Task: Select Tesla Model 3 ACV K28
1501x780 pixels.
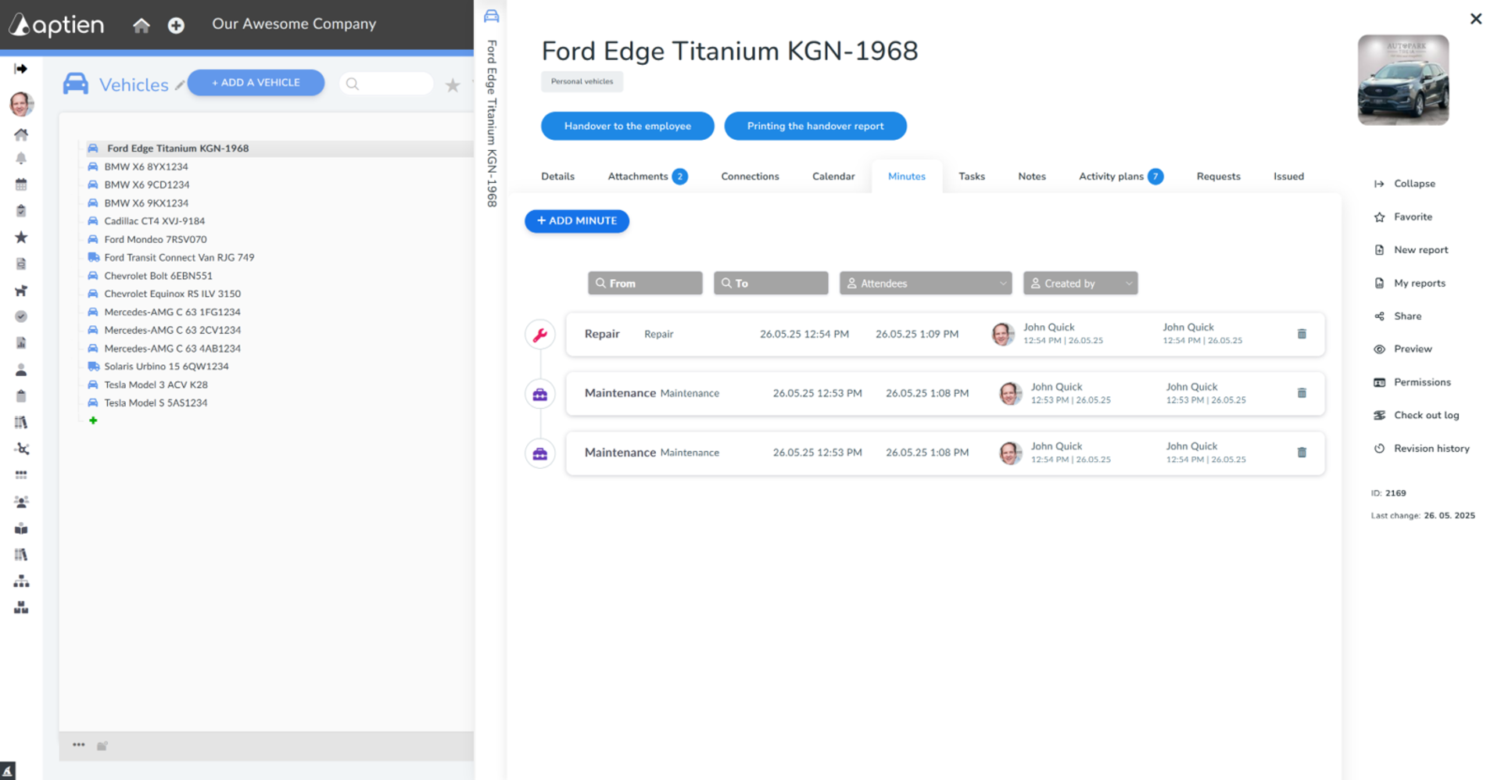Action: [156, 385]
